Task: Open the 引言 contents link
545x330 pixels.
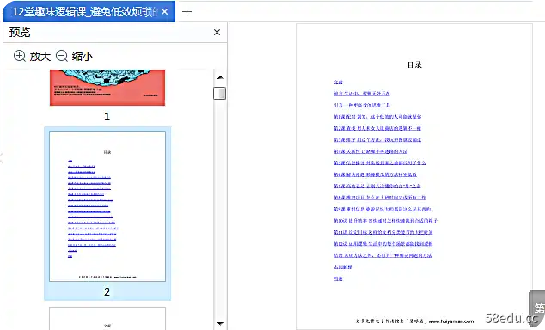Action: [x=362, y=105]
